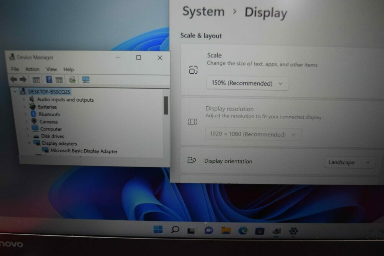Open the 1920 × 1080 resolution dropdown
The width and height of the screenshot is (384, 256).
(253, 134)
